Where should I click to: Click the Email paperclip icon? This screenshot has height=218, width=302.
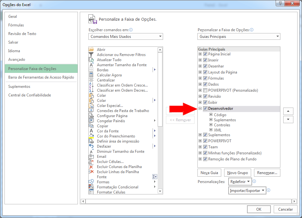91,157
